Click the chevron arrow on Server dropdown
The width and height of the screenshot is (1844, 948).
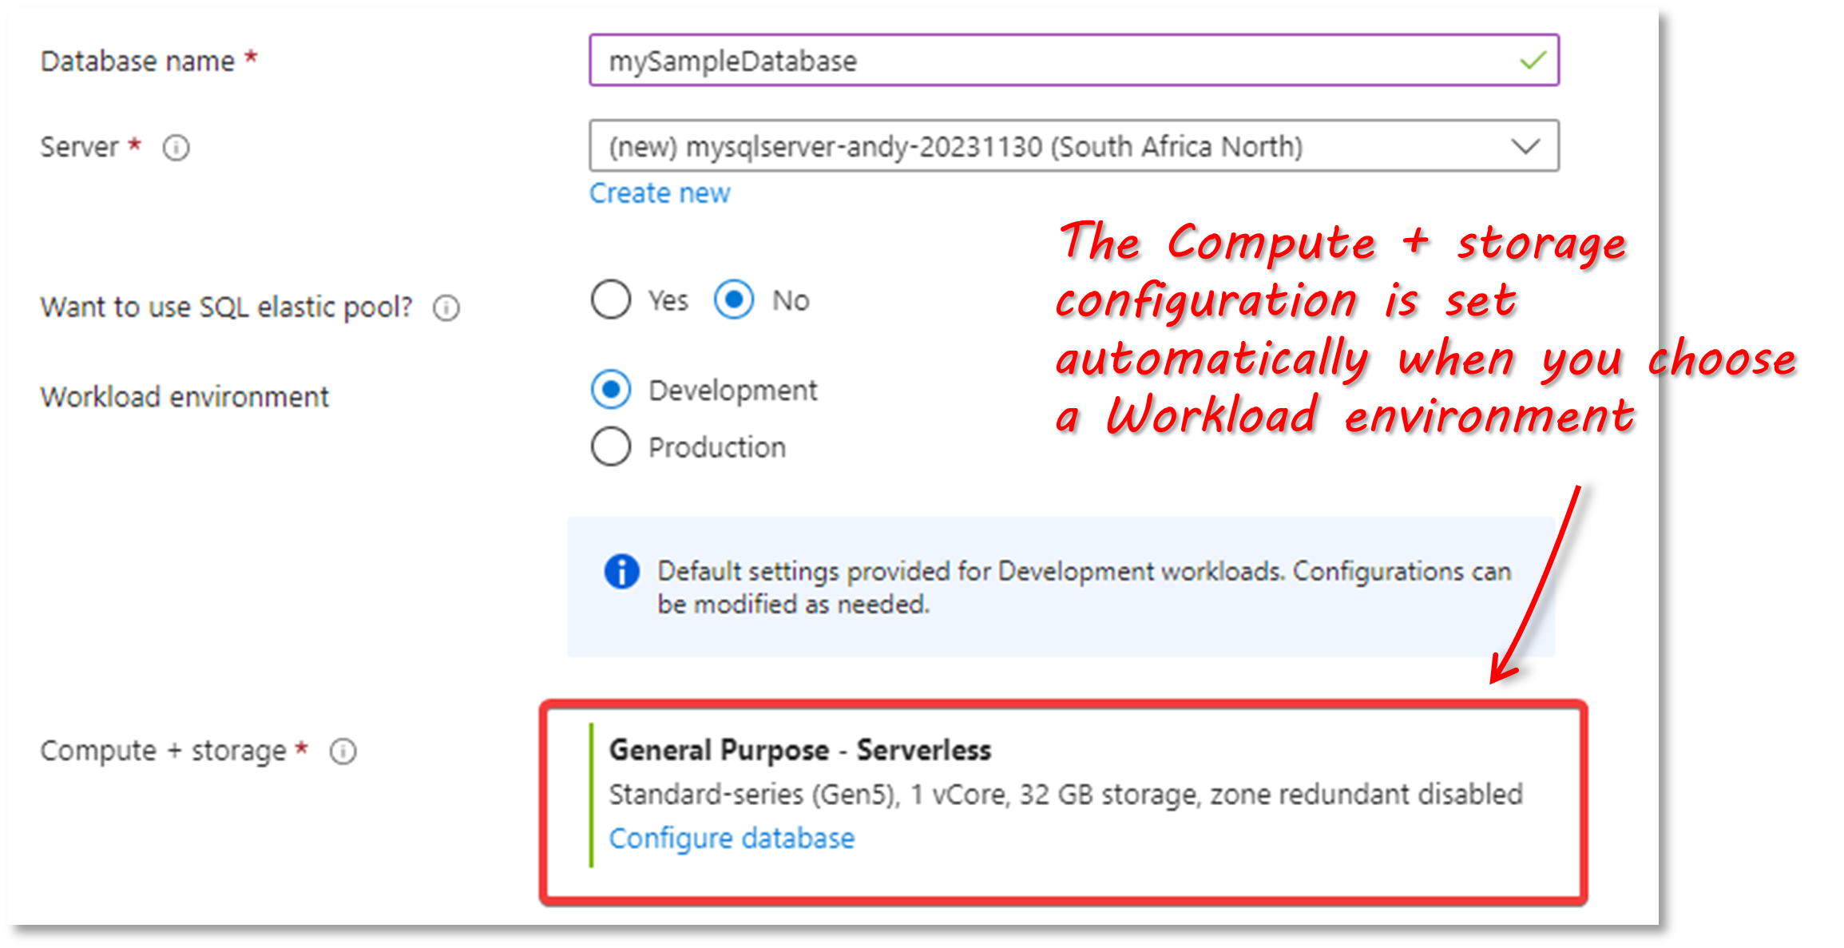point(1525,146)
